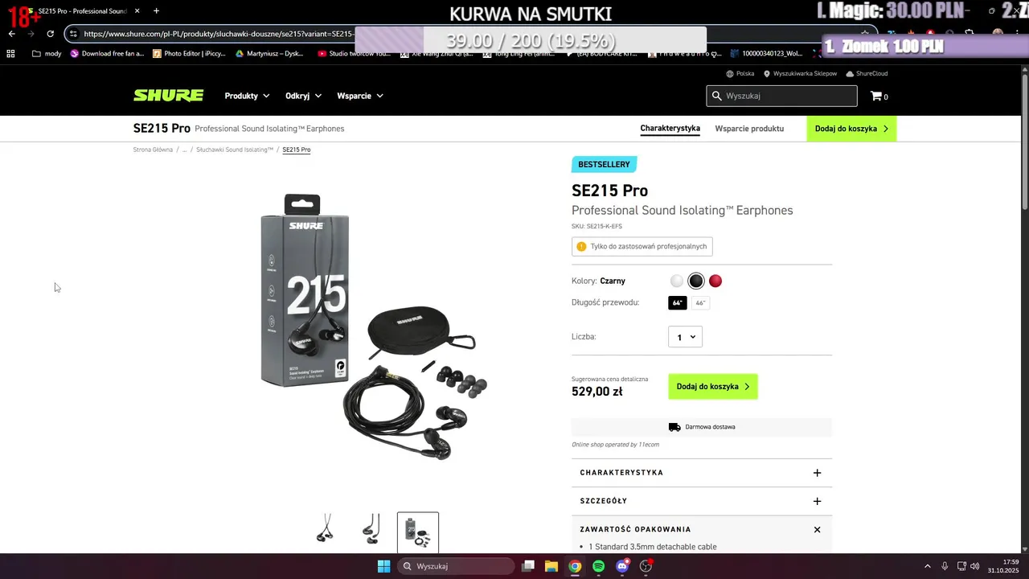This screenshot has width=1029, height=579.
Task: Select the packaging contents thumbnail
Action: tap(418, 532)
